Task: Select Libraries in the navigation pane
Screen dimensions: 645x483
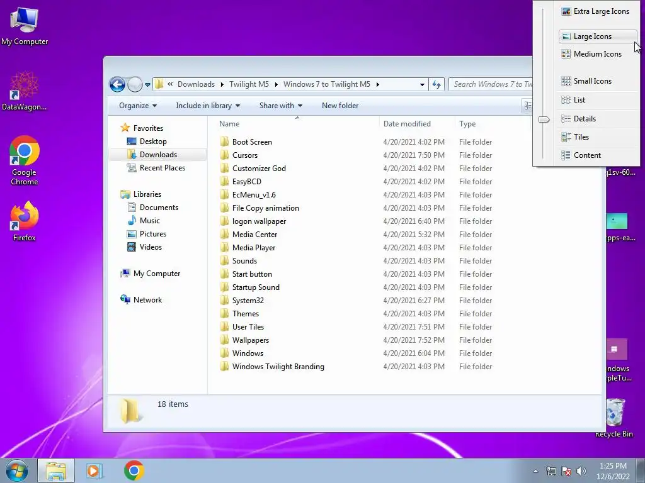Action: pyautogui.click(x=140, y=194)
